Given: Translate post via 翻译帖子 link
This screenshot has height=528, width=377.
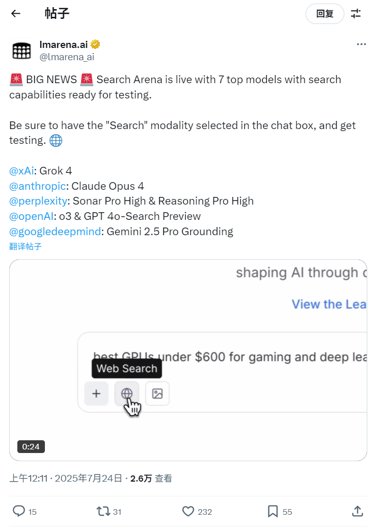Looking at the screenshot, I should coord(26,246).
